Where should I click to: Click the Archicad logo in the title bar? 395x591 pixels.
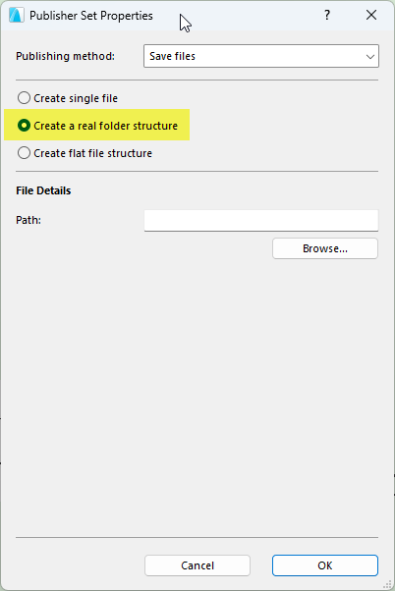17,16
